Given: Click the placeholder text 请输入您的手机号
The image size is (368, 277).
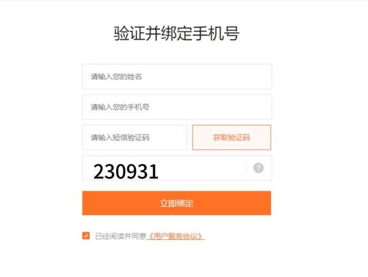Looking at the screenshot, I should pyautogui.click(x=120, y=107).
